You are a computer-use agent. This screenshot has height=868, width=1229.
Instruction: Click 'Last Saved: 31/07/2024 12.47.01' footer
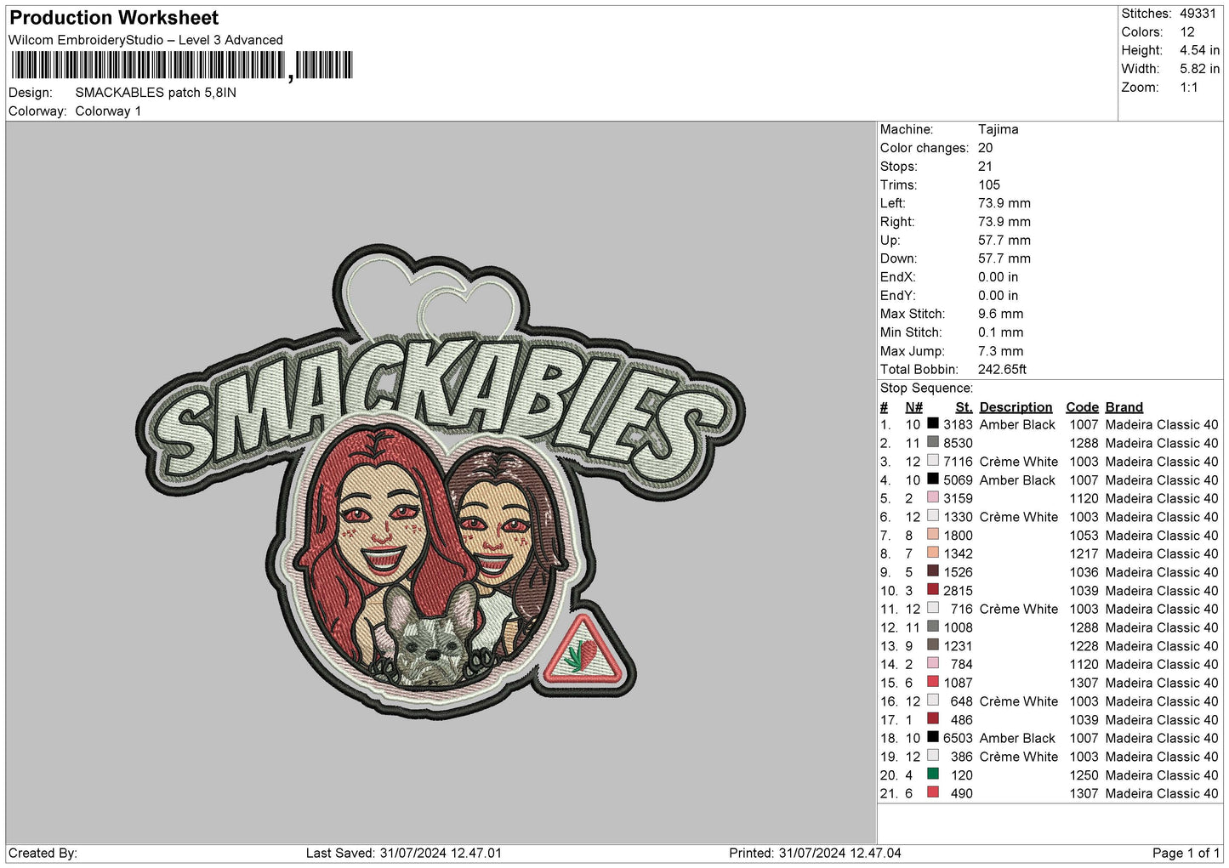[x=404, y=853]
